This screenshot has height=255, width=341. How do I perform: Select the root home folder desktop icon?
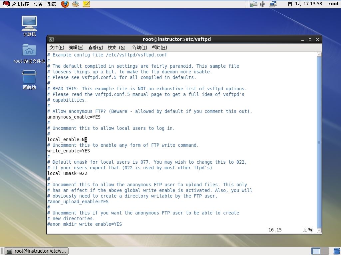[x=29, y=53]
